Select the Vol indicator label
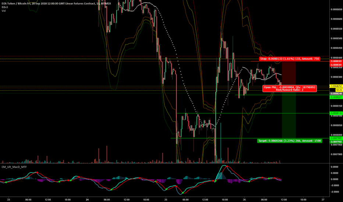The width and height of the screenshot is (343, 202). pos(4,11)
